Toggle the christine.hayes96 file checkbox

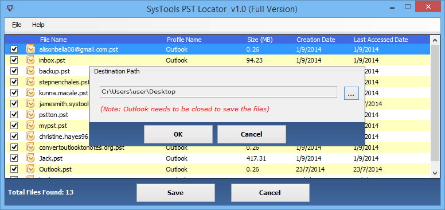tap(14, 137)
